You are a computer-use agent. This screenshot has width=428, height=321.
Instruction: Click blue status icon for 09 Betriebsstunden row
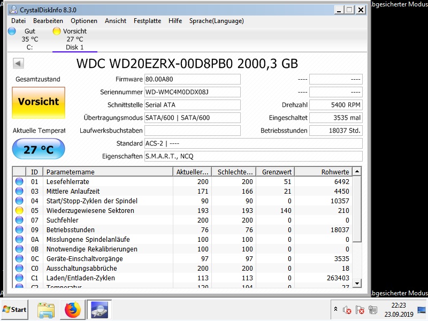pyautogui.click(x=19, y=230)
